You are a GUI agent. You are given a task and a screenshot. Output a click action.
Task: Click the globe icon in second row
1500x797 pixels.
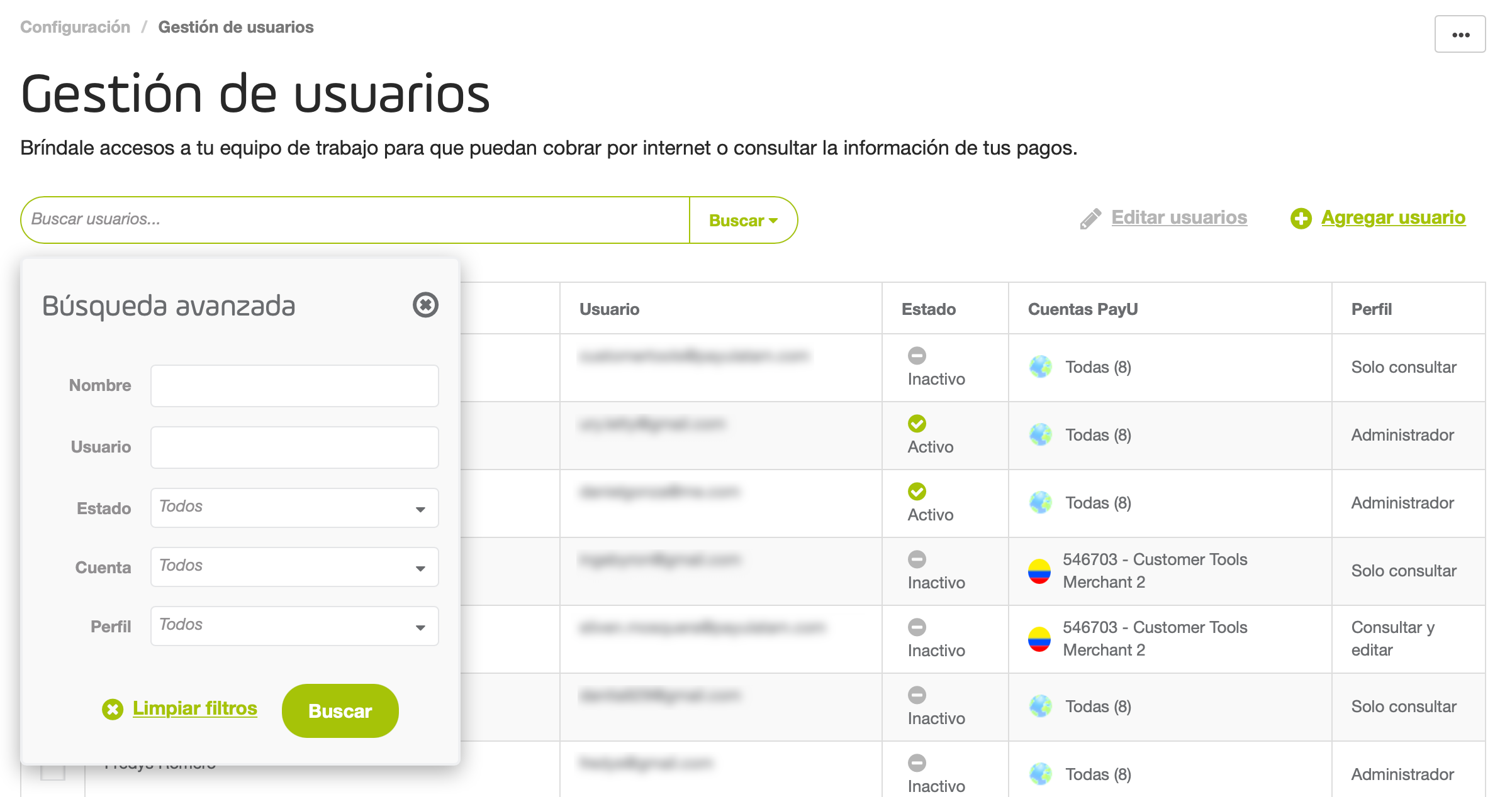click(1040, 435)
